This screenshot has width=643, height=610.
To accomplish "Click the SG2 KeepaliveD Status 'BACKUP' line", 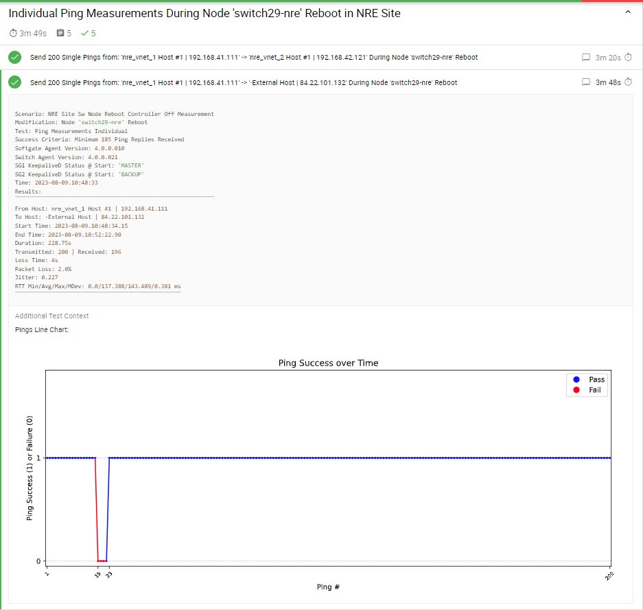I will pyautogui.click(x=80, y=174).
